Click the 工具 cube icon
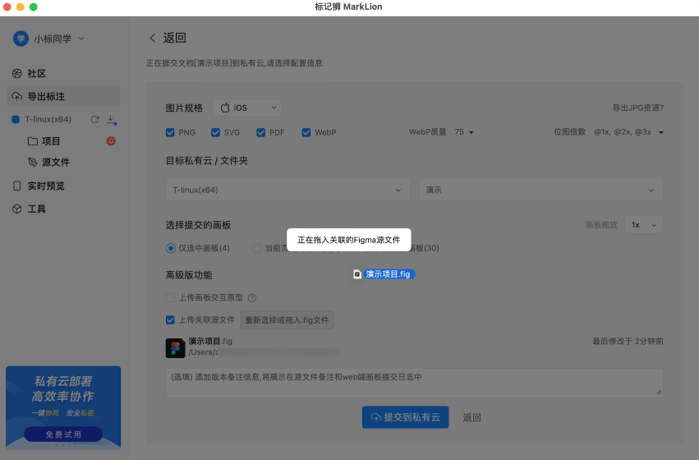Image resolution: width=699 pixels, height=460 pixels. pyautogui.click(x=17, y=209)
